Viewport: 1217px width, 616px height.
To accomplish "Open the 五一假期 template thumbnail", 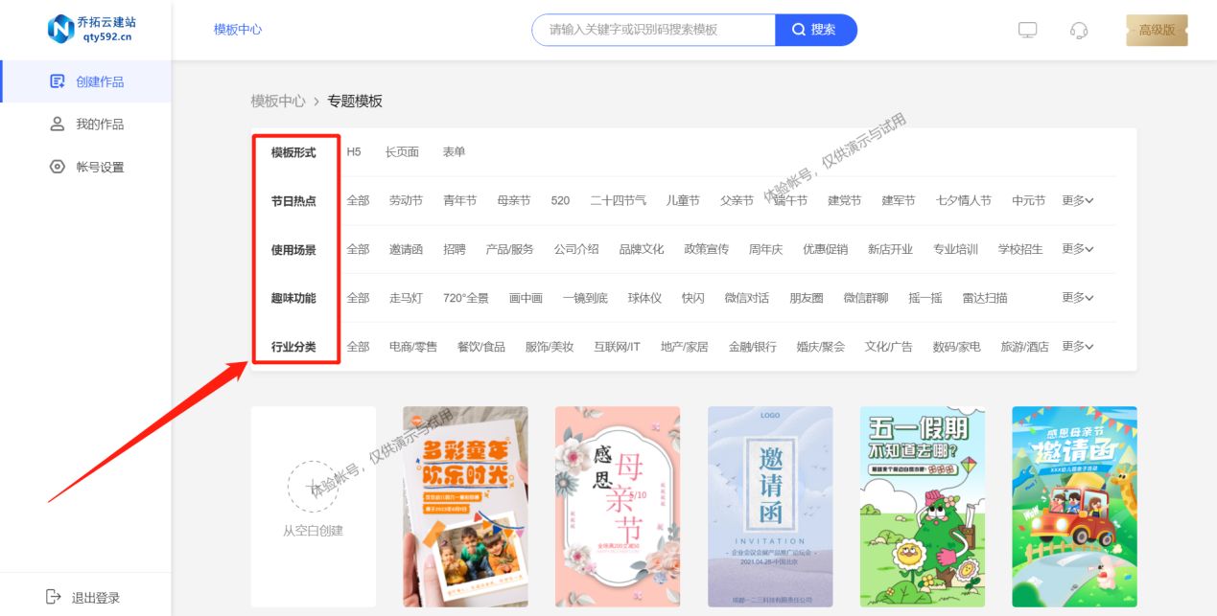I will [x=923, y=506].
